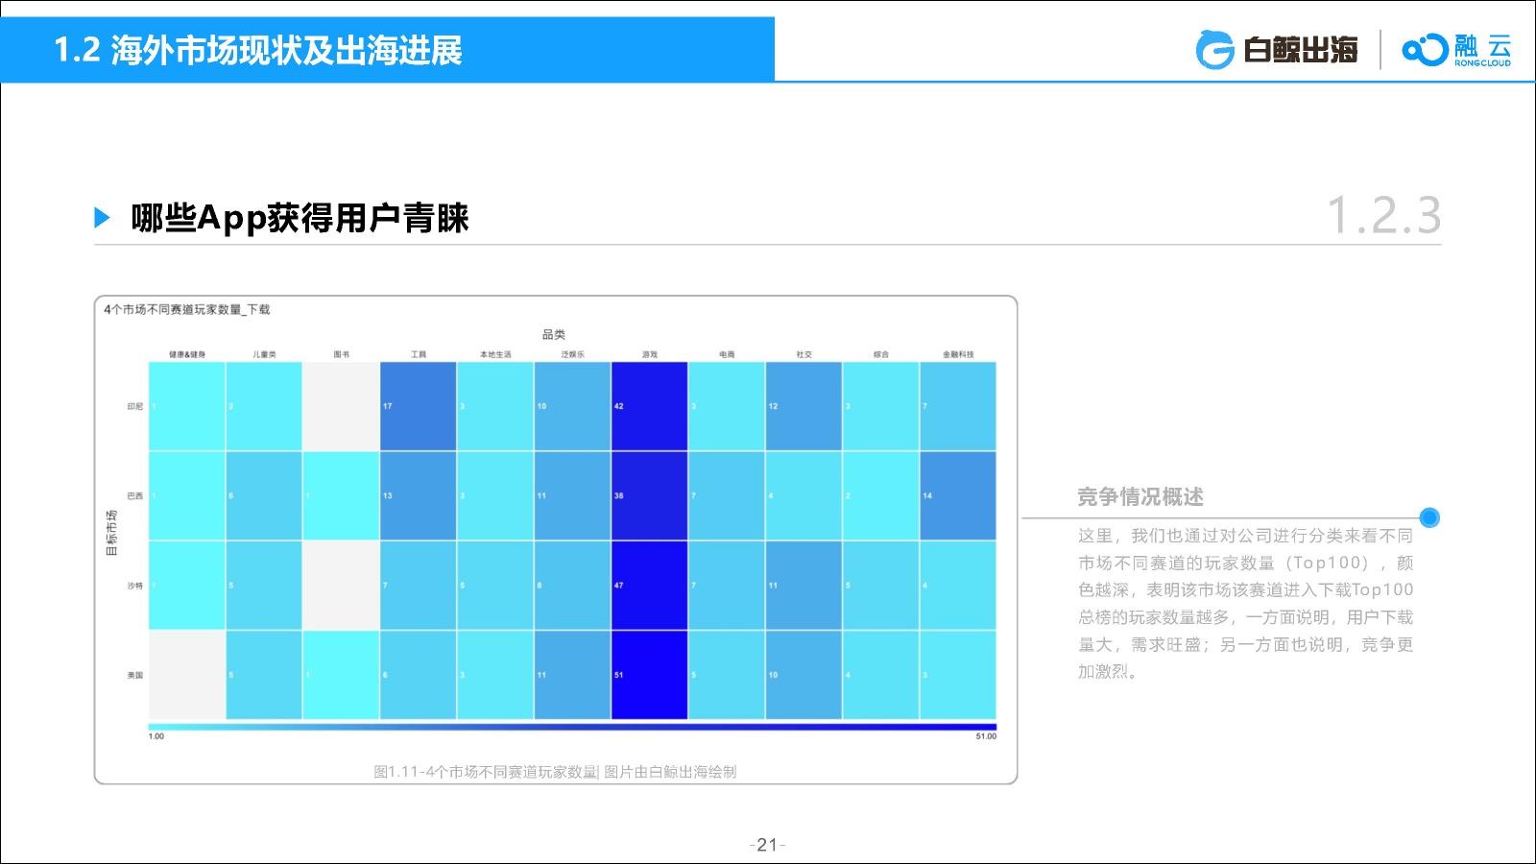Click the section number 1.2.3
Viewport: 1536px width, 864px height.
click(x=1383, y=215)
